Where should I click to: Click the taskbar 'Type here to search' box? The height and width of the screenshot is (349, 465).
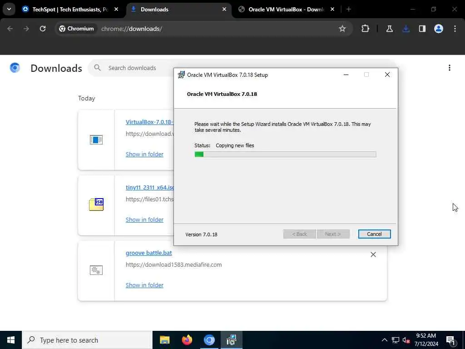tap(87, 340)
